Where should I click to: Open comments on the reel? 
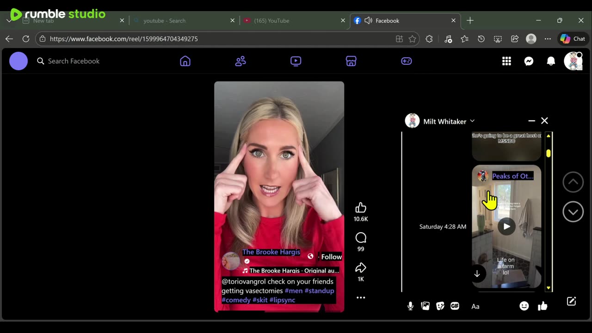tap(361, 238)
